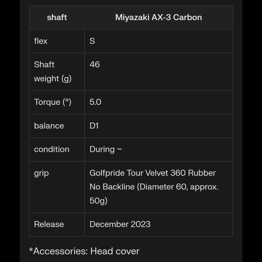Viewport: 262px width, 262px height.
Task: Select the balance value "D1"
Action: 94,126
